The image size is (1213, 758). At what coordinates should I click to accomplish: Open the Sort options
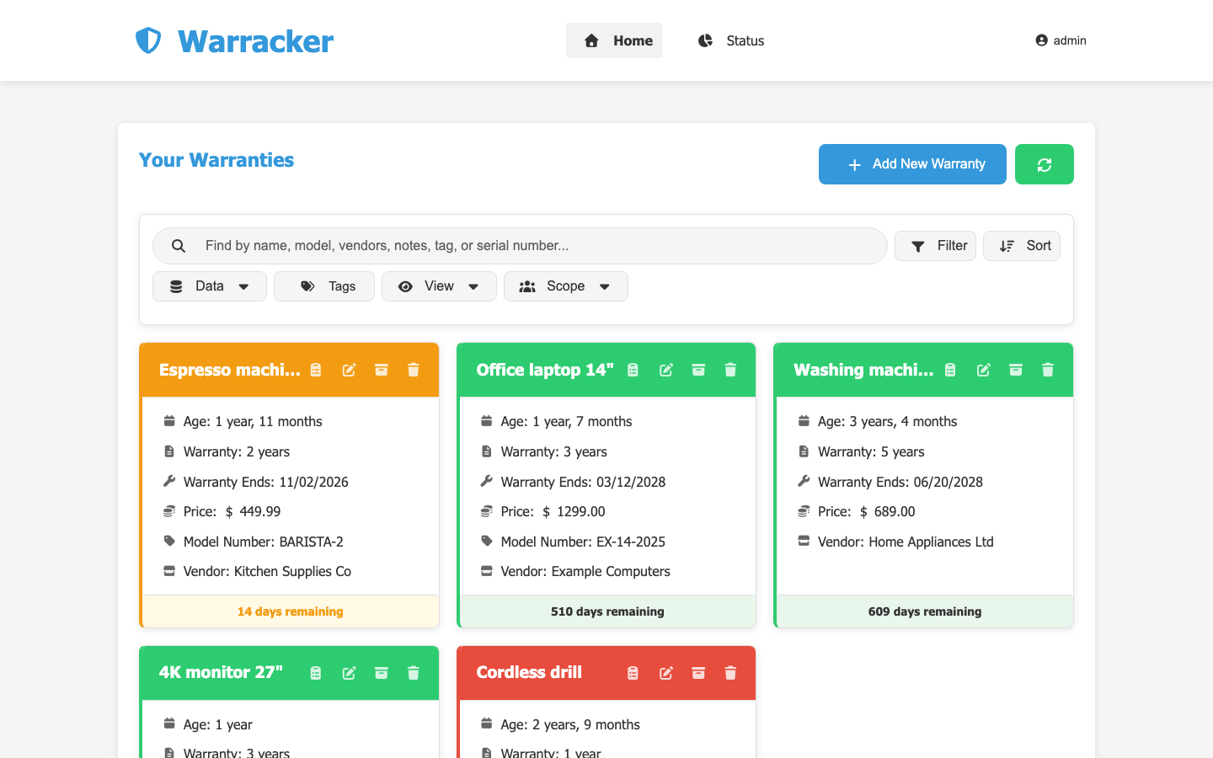coord(1022,246)
